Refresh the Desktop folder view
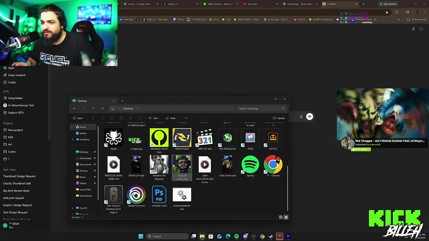 tap(103, 108)
